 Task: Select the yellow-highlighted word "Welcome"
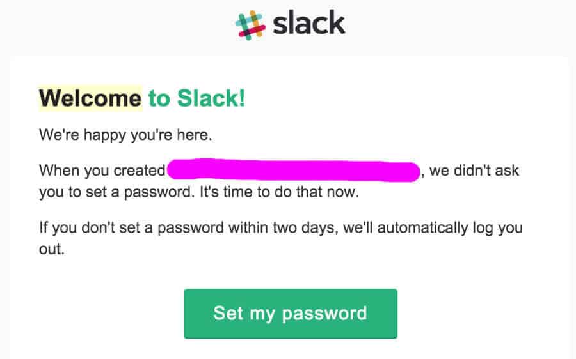pyautogui.click(x=90, y=98)
